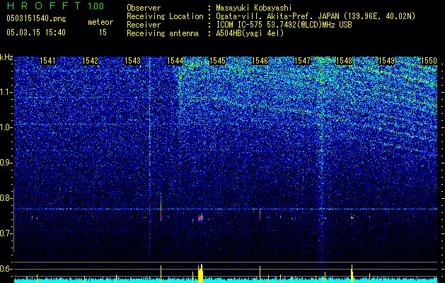This screenshot has width=445, height=283.
Task: Click the A504HB(yagi 4el) antenna text
Action: [250, 33]
